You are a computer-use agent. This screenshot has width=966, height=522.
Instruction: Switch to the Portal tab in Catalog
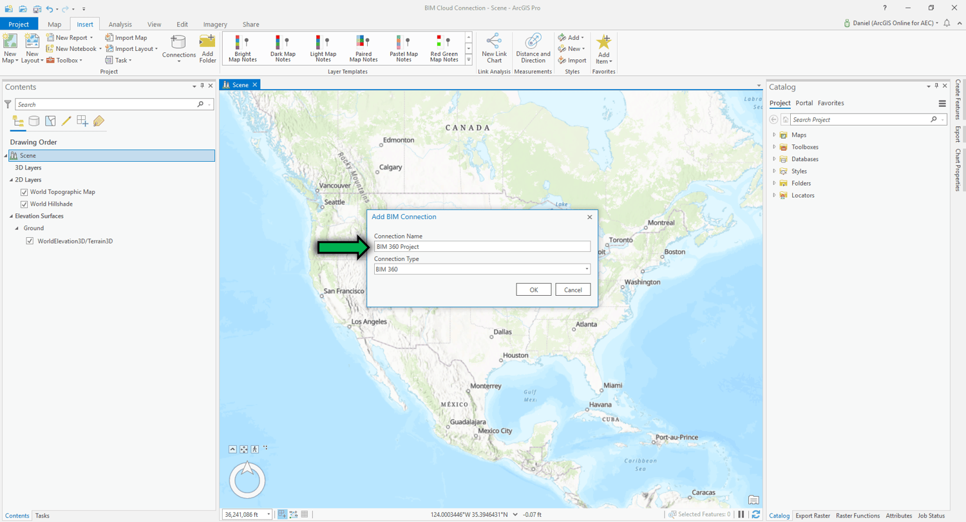tap(804, 103)
